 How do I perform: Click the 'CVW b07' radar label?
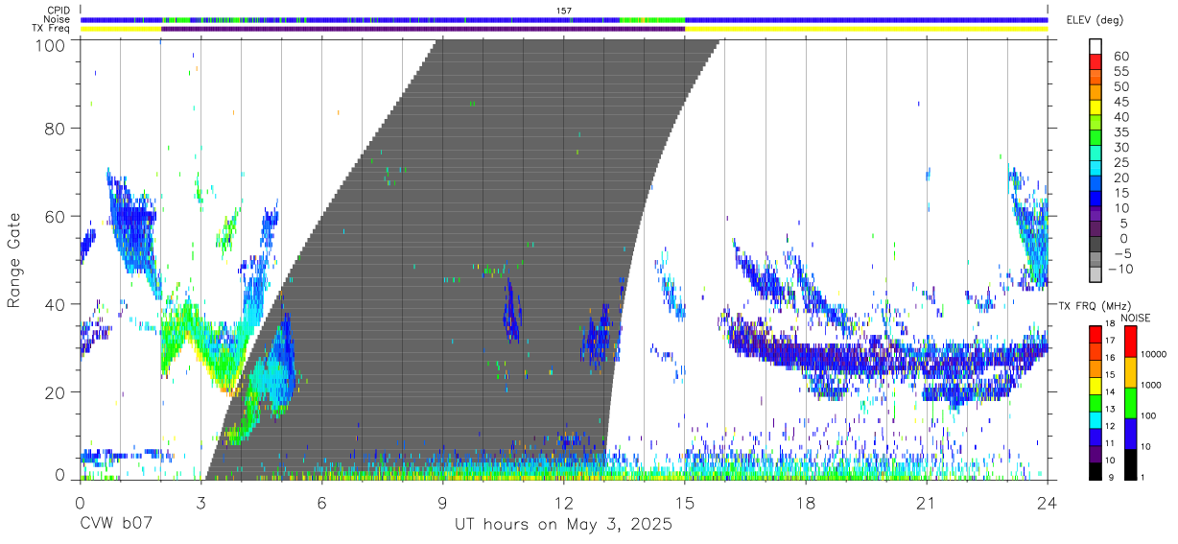point(117,525)
